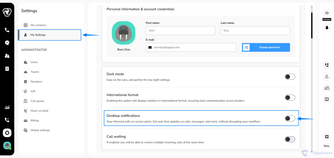334x158 pixels.
Task: Click the vertical page scrollbar thumb
Action: [311, 25]
